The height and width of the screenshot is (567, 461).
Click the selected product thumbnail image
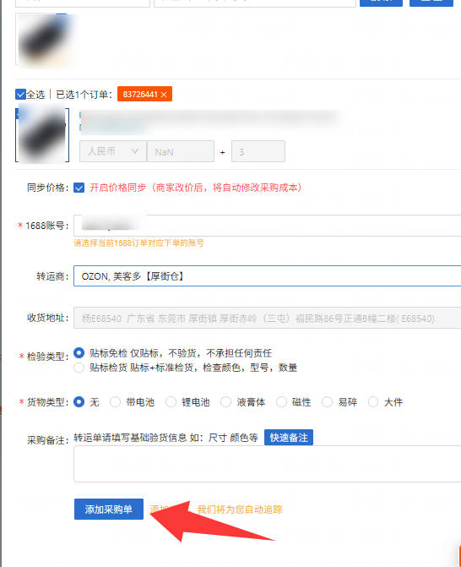(x=42, y=135)
